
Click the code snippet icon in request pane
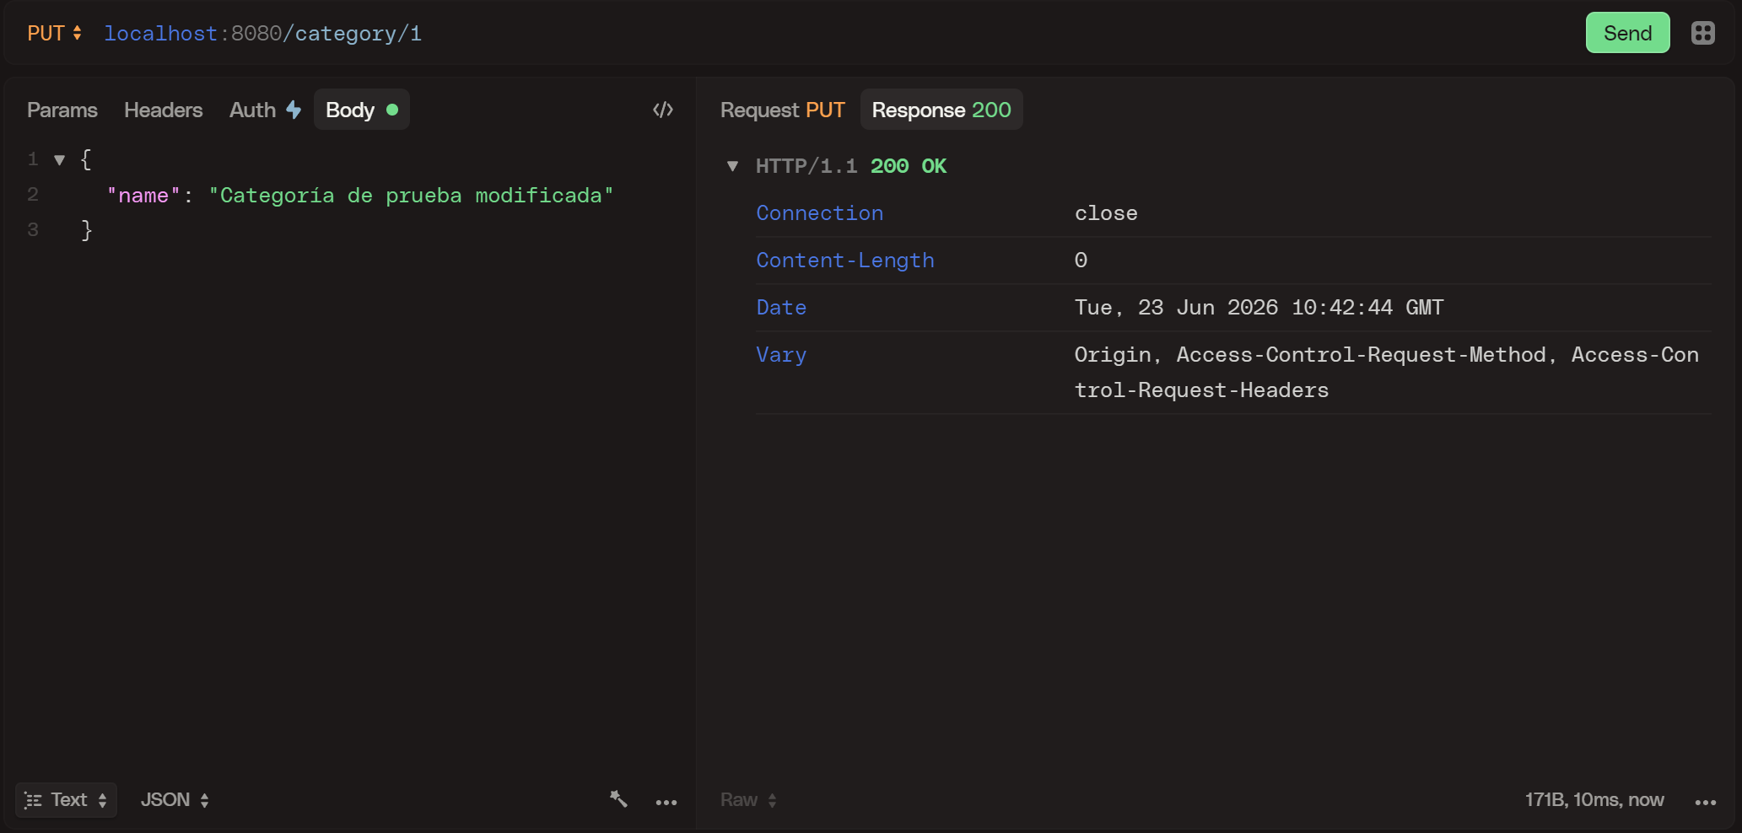(x=663, y=110)
